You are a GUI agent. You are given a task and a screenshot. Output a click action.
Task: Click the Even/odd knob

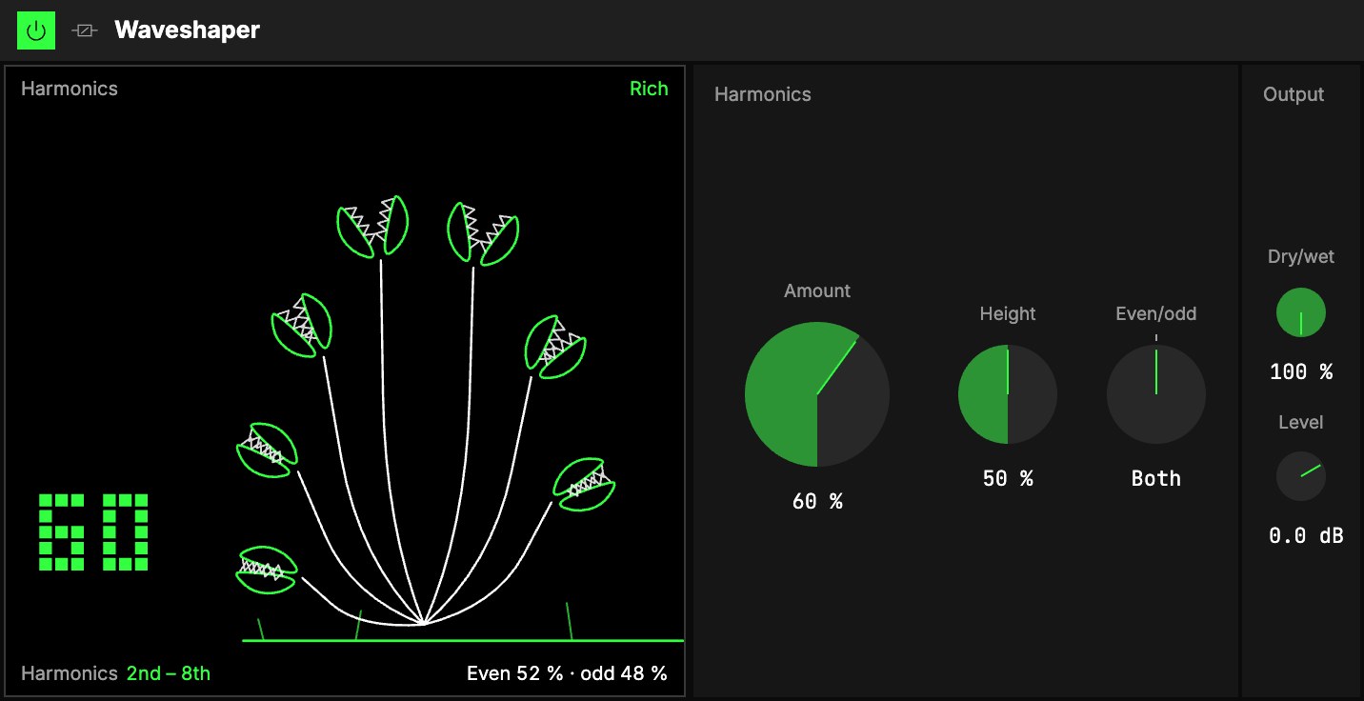click(1156, 394)
